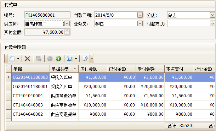Click the search magnifier toolbar icon
Image resolution: width=216 pixels, height=131 pixels.
click(85, 59)
